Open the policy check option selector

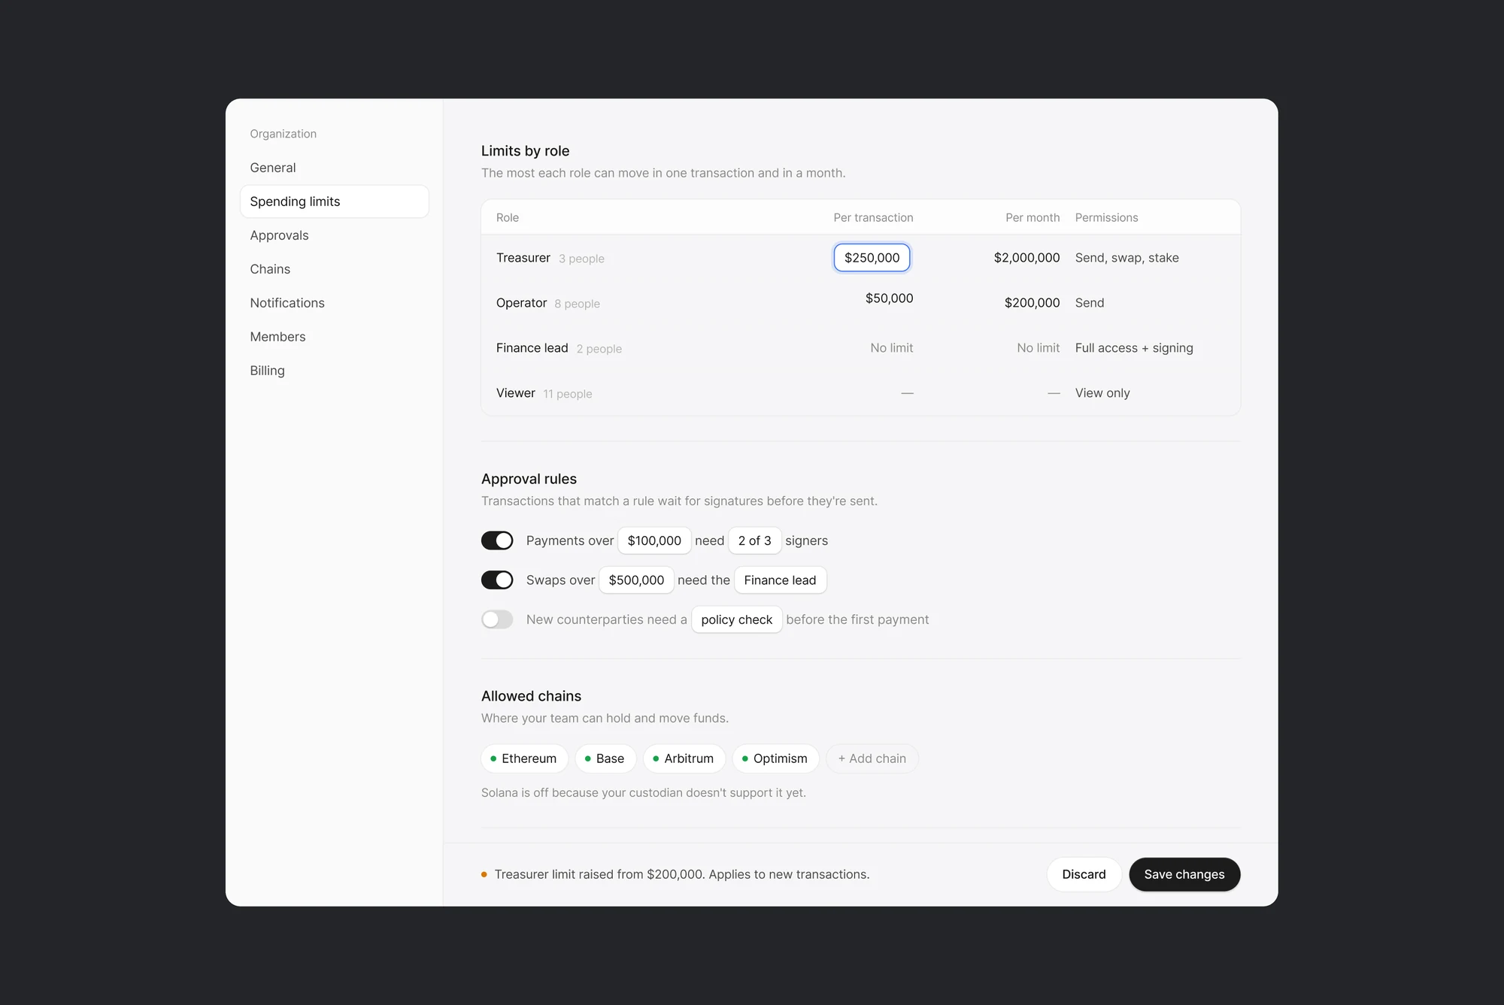pos(736,619)
